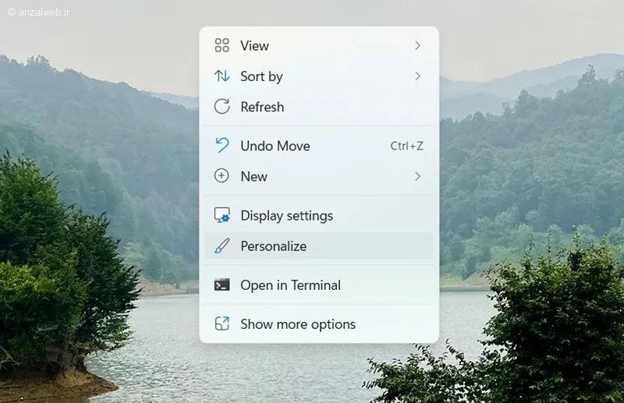624x403 pixels.
Task: Click the Refresh circular arrow icon
Action: pos(222,107)
